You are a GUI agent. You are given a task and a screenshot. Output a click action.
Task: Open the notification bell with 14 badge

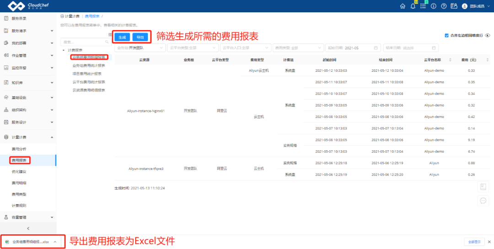(413, 6)
